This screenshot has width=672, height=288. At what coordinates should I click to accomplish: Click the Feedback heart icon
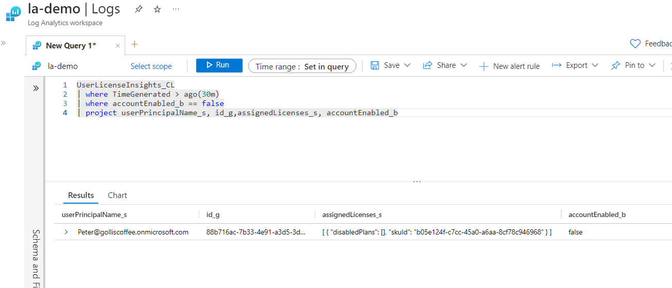pyautogui.click(x=635, y=44)
